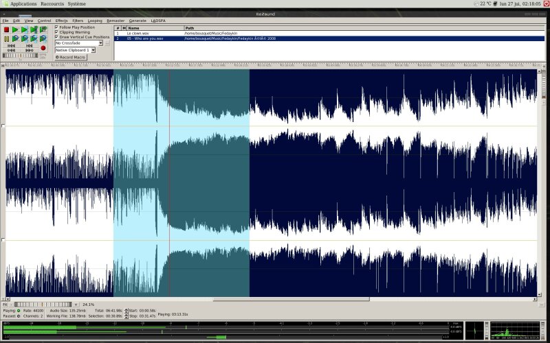Open the Système menu in top panel
Viewport: 550px width, 343px height.
[x=76, y=4]
